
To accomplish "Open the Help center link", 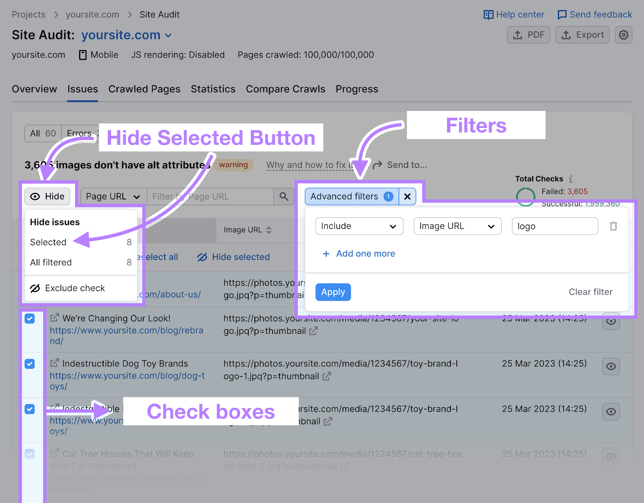I will pos(514,14).
